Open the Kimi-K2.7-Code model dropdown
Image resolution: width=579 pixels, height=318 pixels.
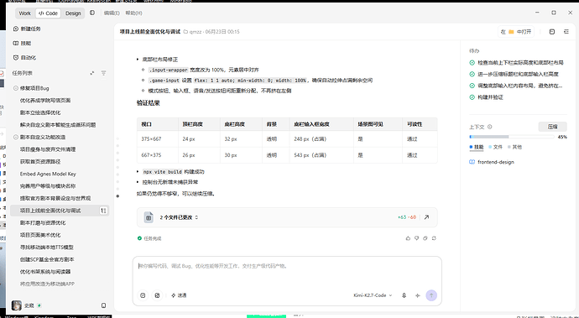coord(373,295)
